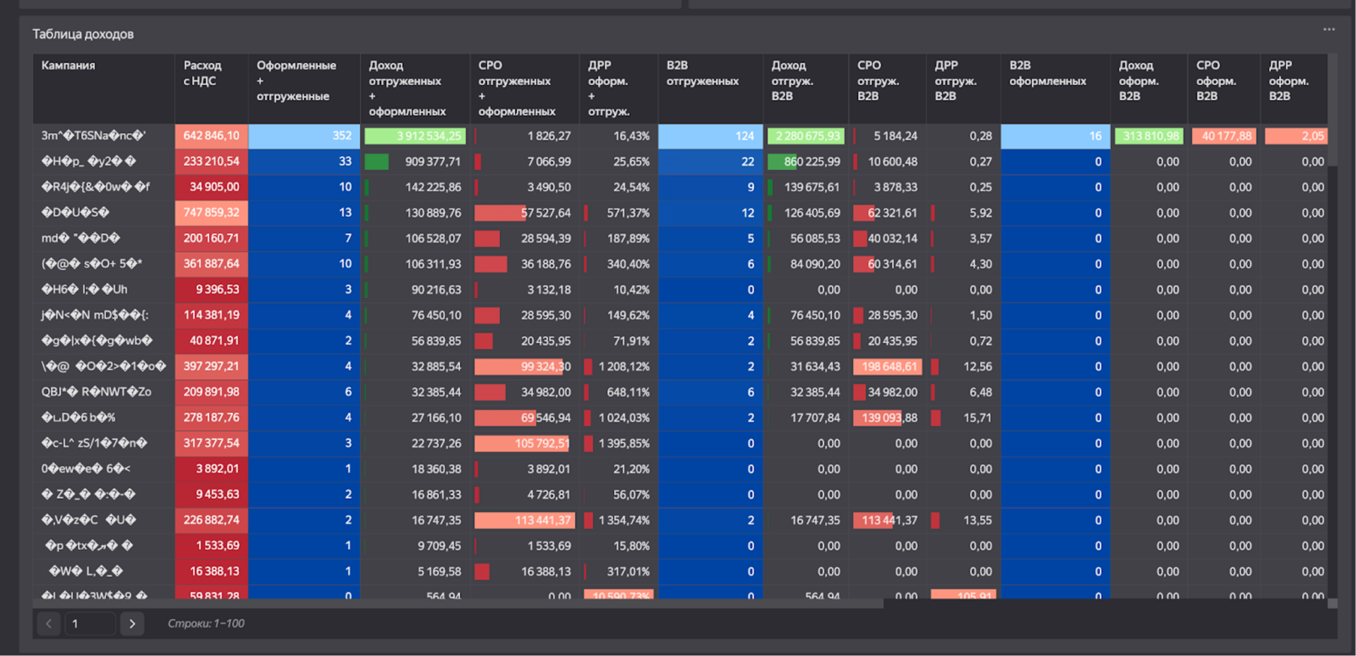Open the three-dot widget menu
Image resolution: width=1356 pixels, height=656 pixels.
point(1328,30)
